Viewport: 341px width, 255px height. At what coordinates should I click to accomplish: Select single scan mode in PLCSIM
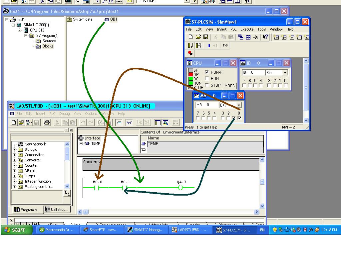point(190,45)
